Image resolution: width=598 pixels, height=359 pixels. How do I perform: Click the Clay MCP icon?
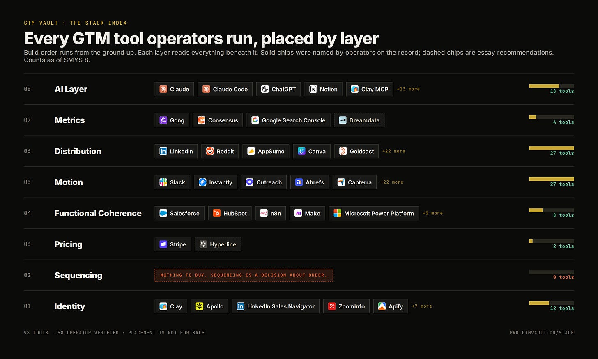tap(354, 89)
